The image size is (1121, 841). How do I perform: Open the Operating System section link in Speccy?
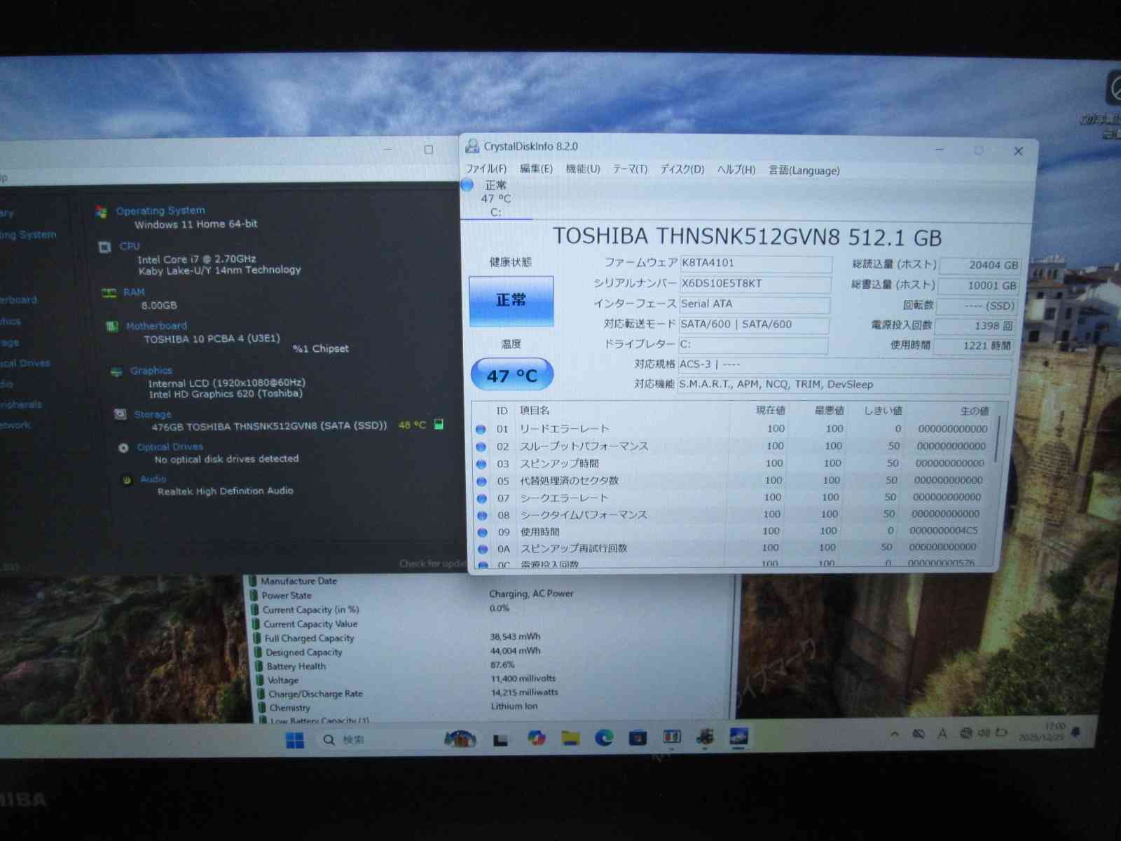pyautogui.click(x=160, y=210)
